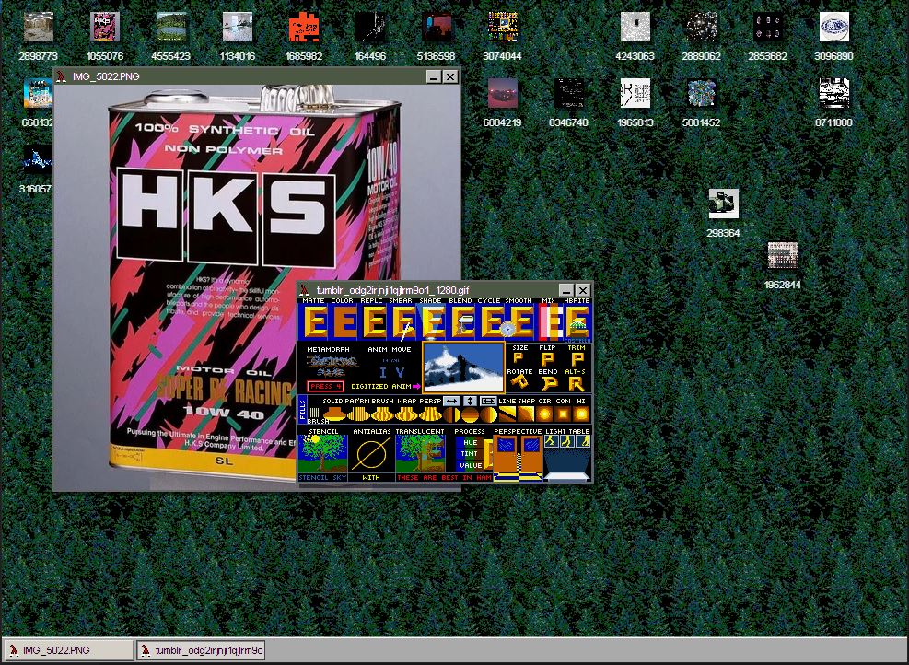909x665 pixels.
Task: Close the tumblr gif viewer window
Action: 583,290
